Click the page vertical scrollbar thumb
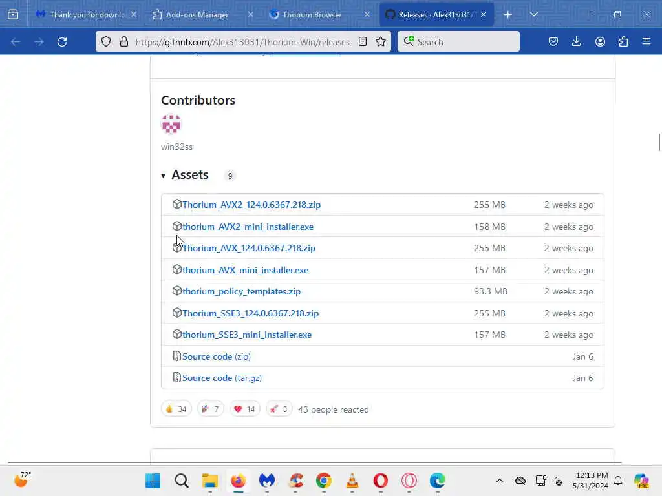 coord(659,142)
